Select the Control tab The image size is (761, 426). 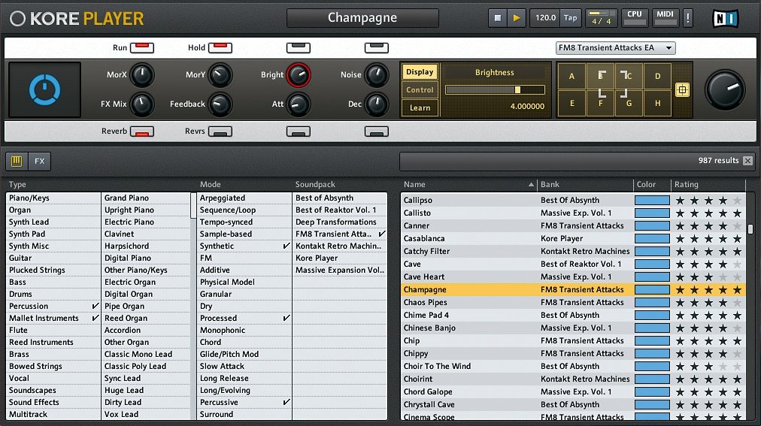click(x=420, y=89)
